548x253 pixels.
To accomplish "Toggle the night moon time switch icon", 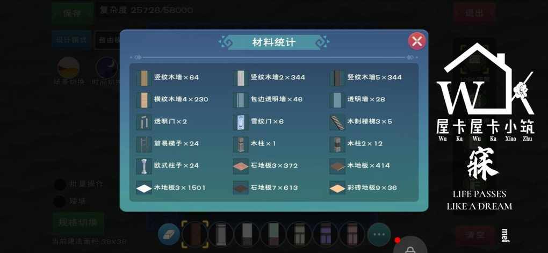I will (x=106, y=68).
